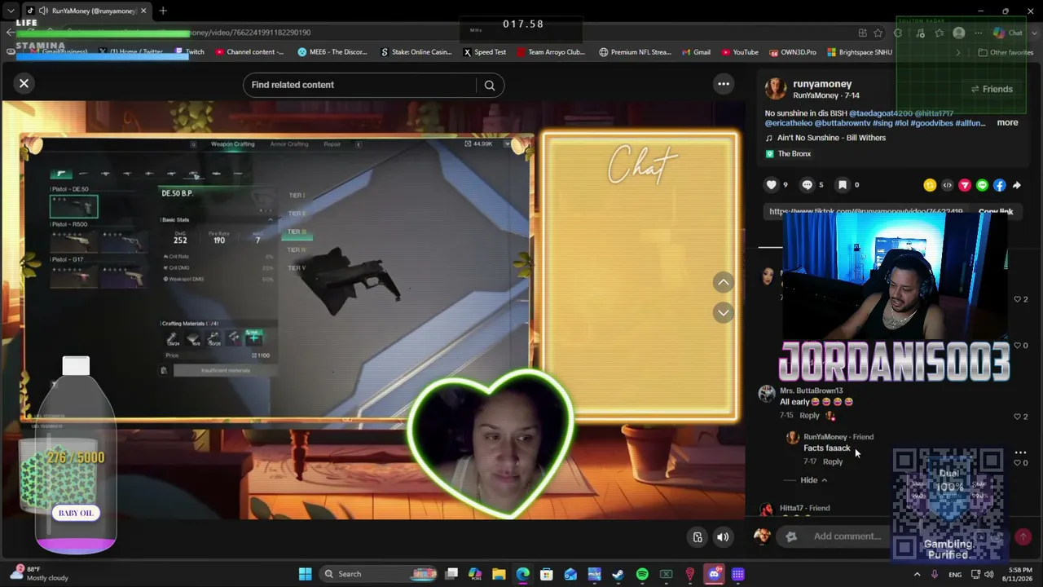Open File Explorer from the taskbar
1043x587 pixels.
pyautogui.click(x=499, y=574)
